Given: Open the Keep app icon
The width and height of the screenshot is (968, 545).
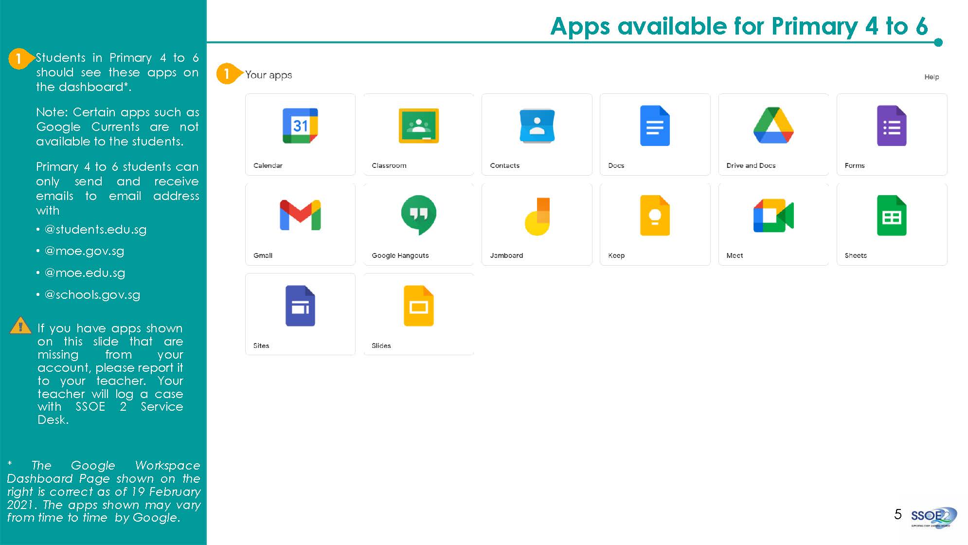Looking at the screenshot, I should 655,215.
